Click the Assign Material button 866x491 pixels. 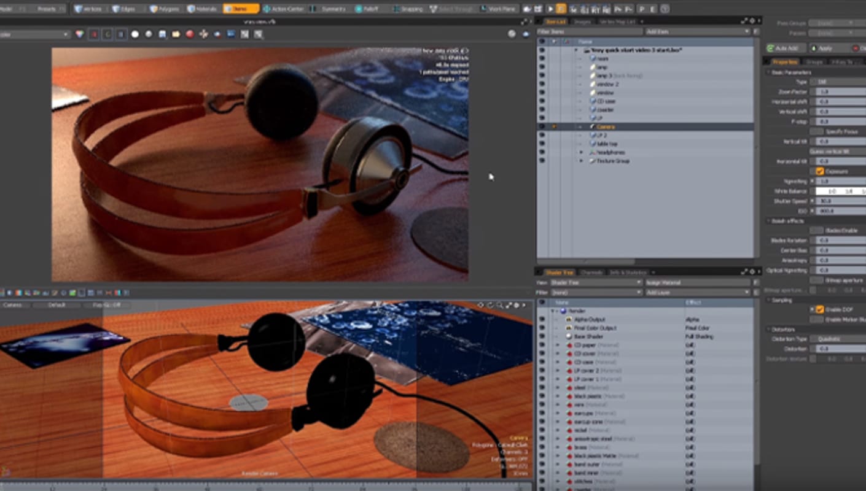tap(697, 283)
